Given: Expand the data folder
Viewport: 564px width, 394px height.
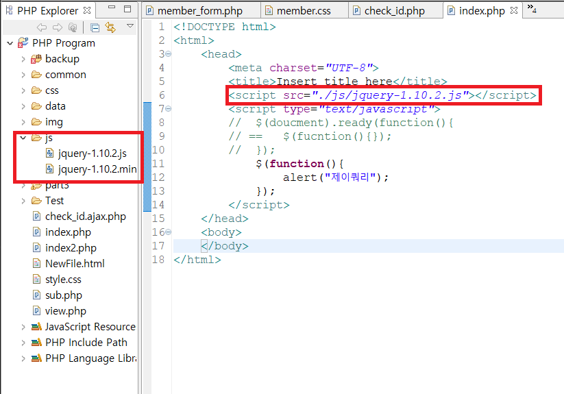Looking at the screenshot, I should [x=23, y=106].
